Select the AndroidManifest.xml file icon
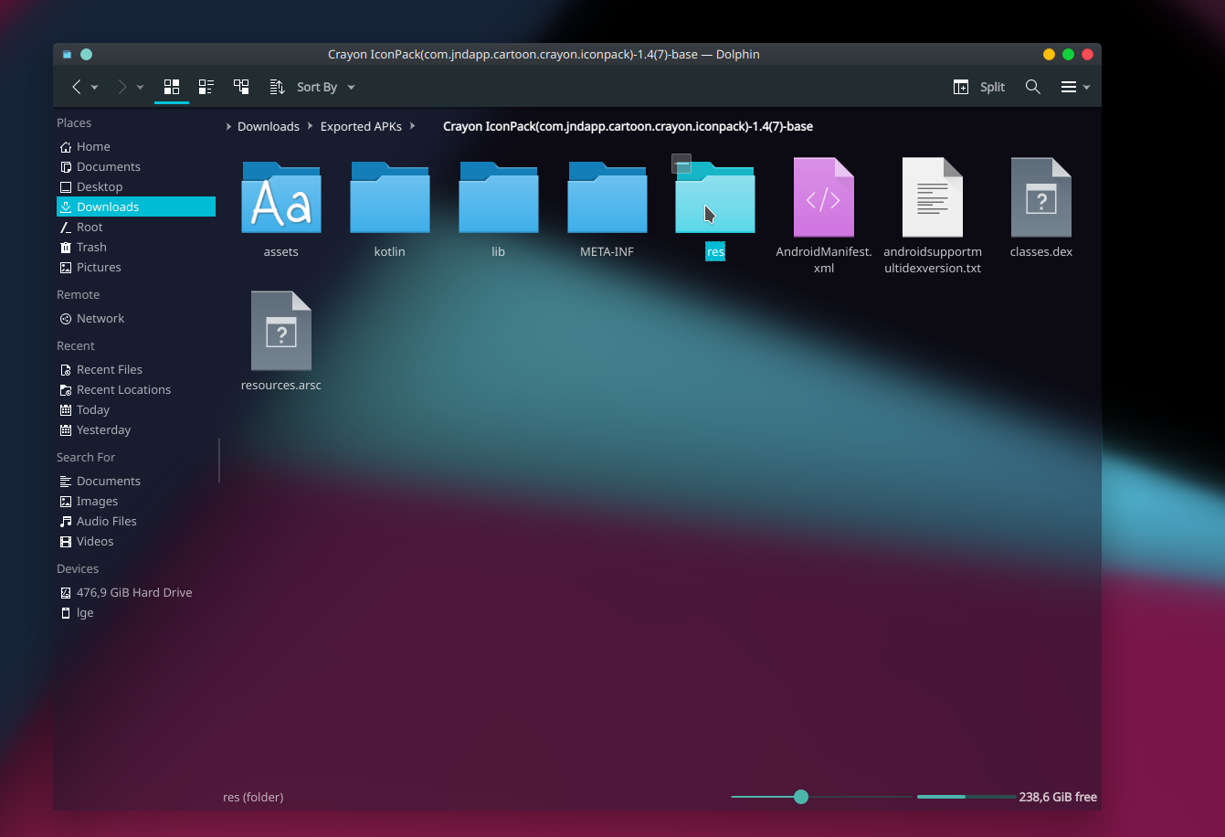 (x=824, y=196)
